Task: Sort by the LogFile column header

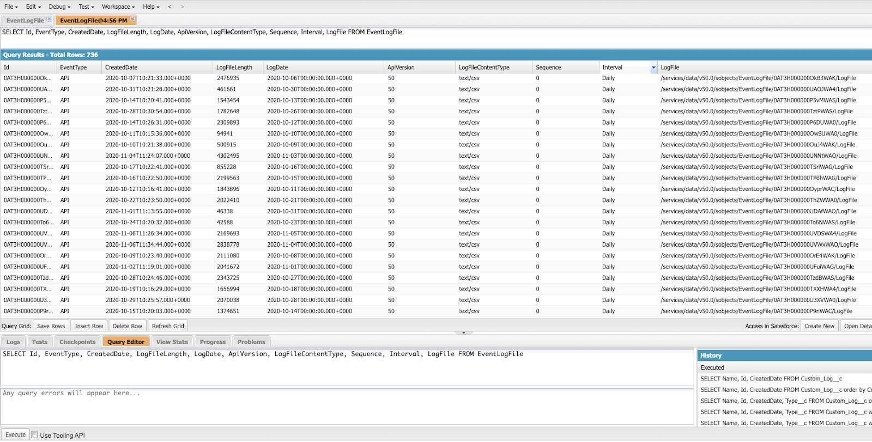Action: coord(765,67)
